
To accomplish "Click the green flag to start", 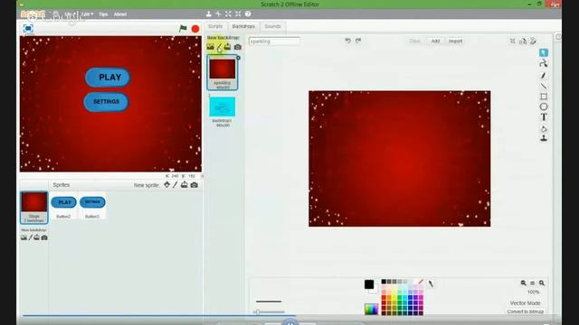I will [183, 28].
